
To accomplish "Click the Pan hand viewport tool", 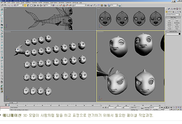I will tap(176, 110).
